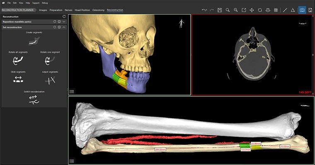The image size is (315, 165).
Task: Collapse the Set reconstruction section
Action: pos(64,27)
